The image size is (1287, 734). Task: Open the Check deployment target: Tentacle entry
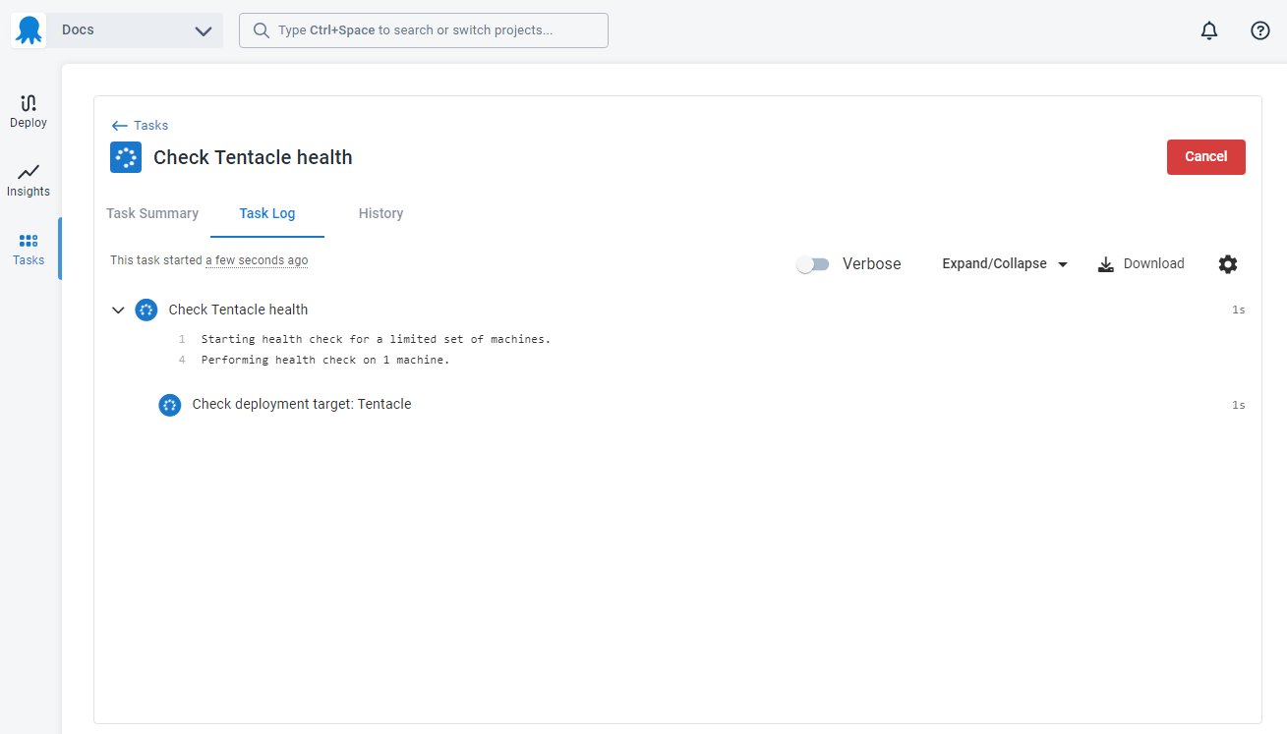pos(302,404)
